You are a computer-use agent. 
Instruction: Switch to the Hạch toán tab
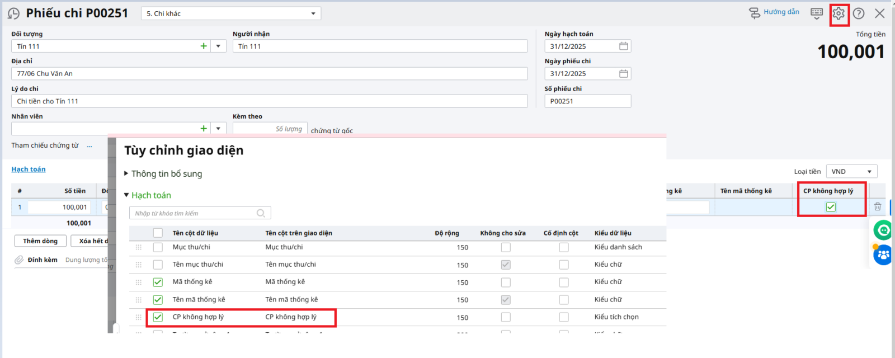coord(29,169)
